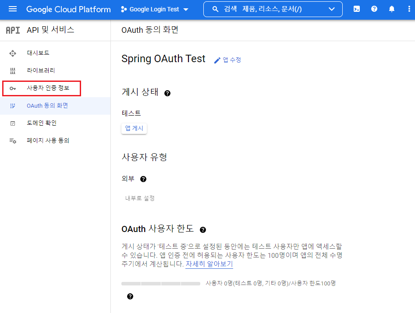Open help tooltip beside 외부 user type
The image size is (415, 313).
point(143,179)
